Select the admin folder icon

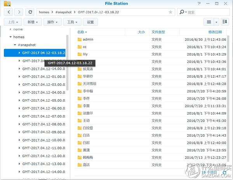tap(80, 40)
